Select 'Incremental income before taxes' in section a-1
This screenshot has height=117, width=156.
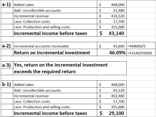click(55, 33)
